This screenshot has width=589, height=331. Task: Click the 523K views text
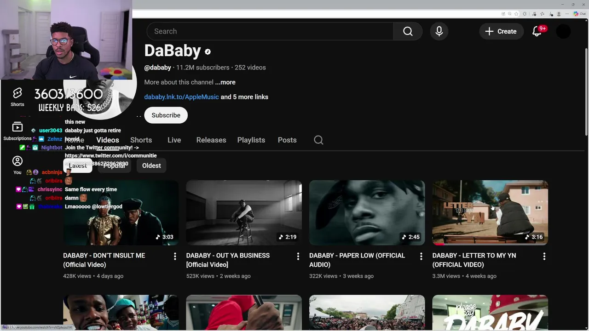coord(200,276)
